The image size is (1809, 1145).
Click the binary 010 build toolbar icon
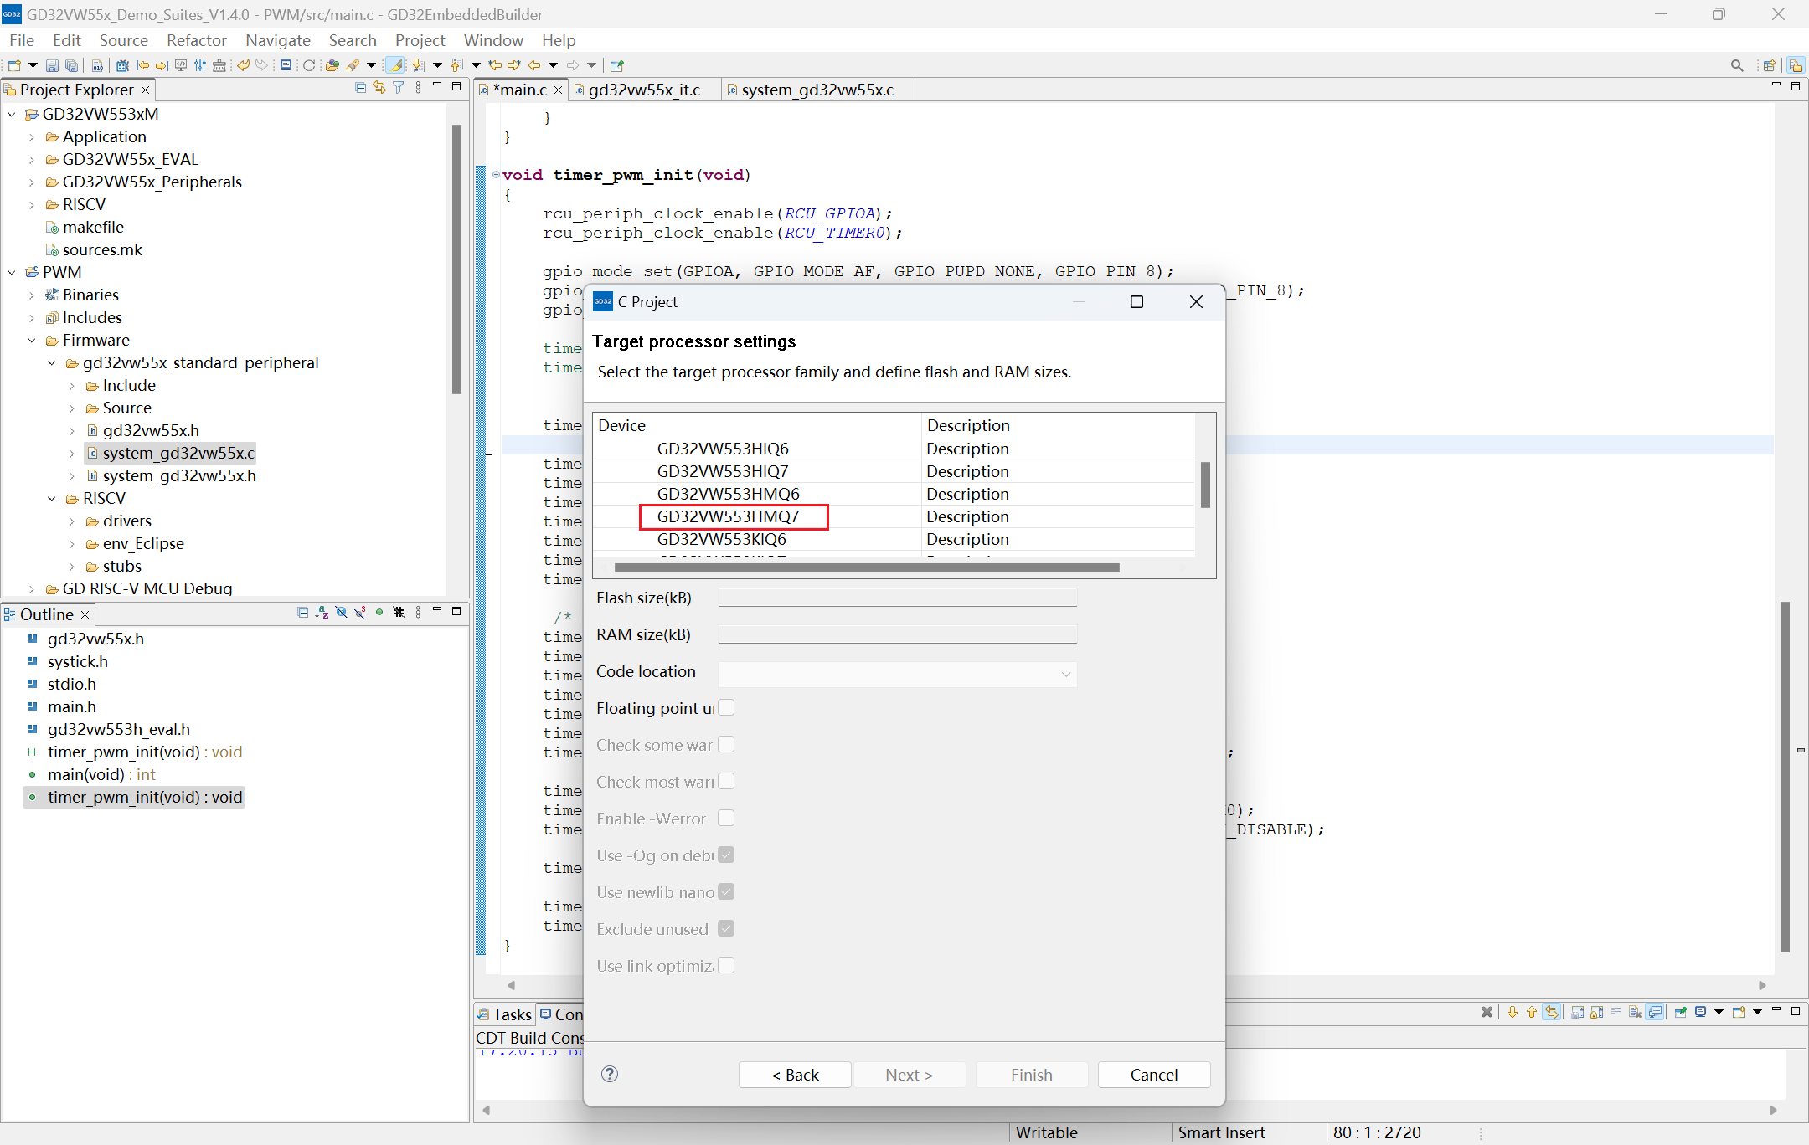tap(97, 65)
